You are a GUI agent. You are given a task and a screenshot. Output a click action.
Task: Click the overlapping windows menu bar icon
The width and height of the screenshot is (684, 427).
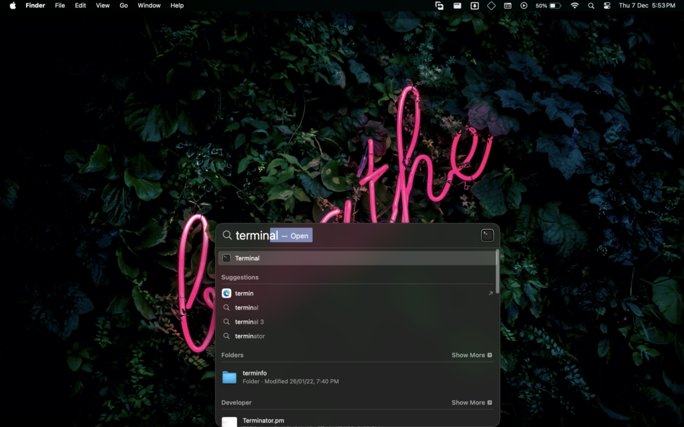tap(440, 5)
